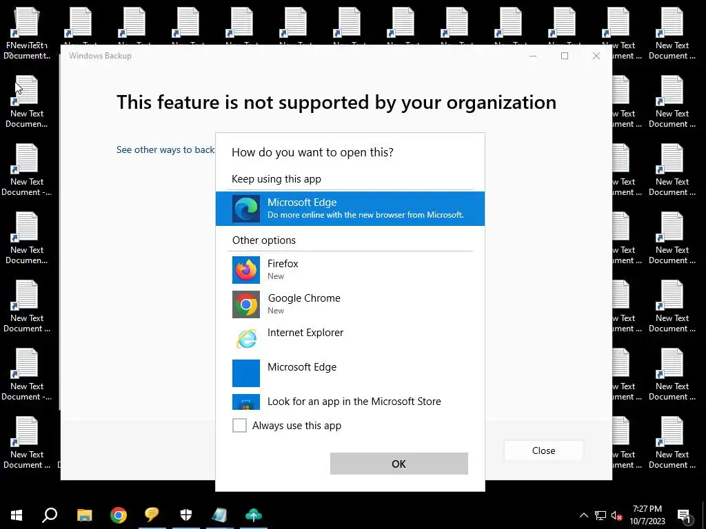Screen dimensions: 706x529
Task: Click blank blue Microsoft Edge tile icon
Action: click(246, 373)
